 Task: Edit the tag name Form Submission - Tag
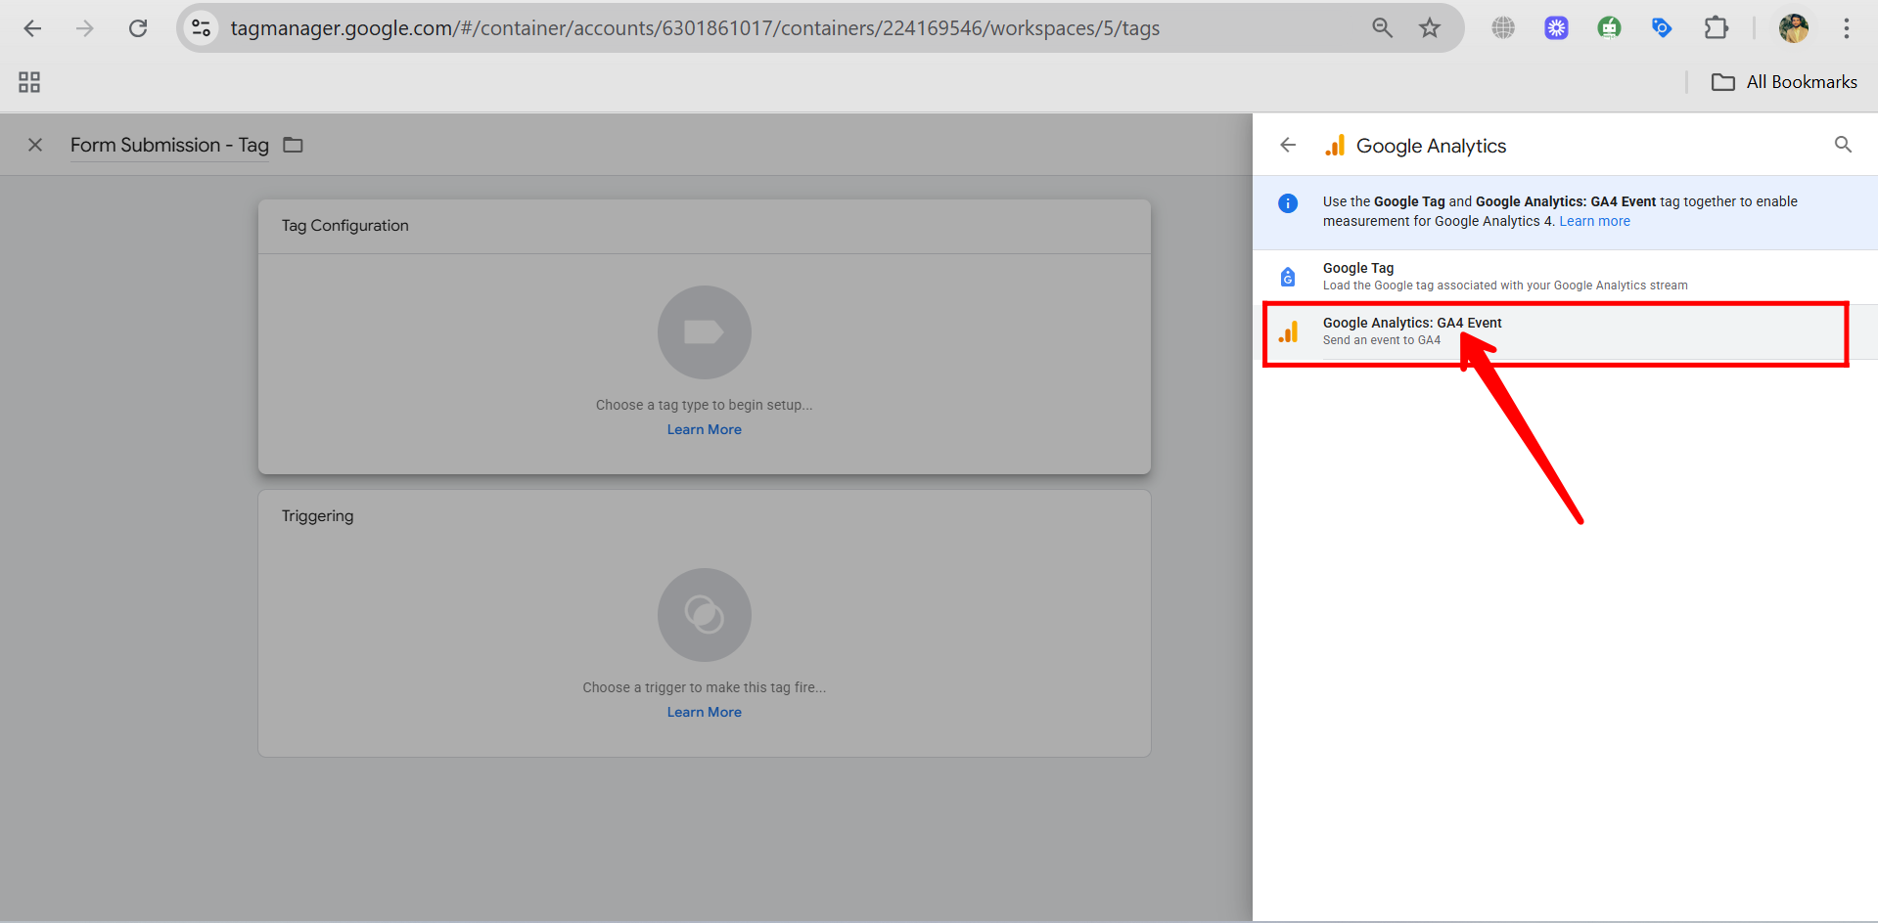[169, 145]
